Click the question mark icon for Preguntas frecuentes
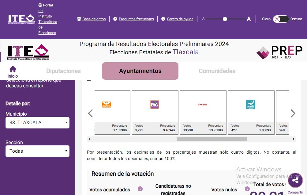Image resolution: width=307 pixels, height=195 pixels. 115,19
